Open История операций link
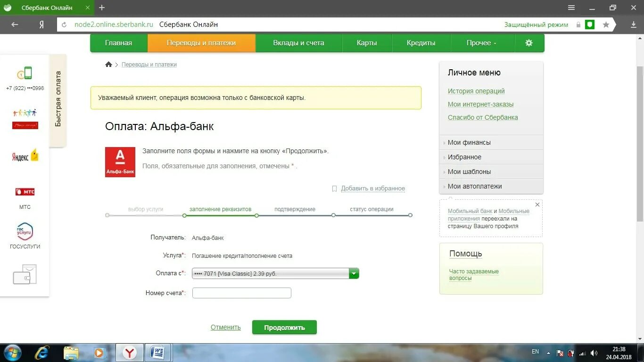 pos(476,91)
